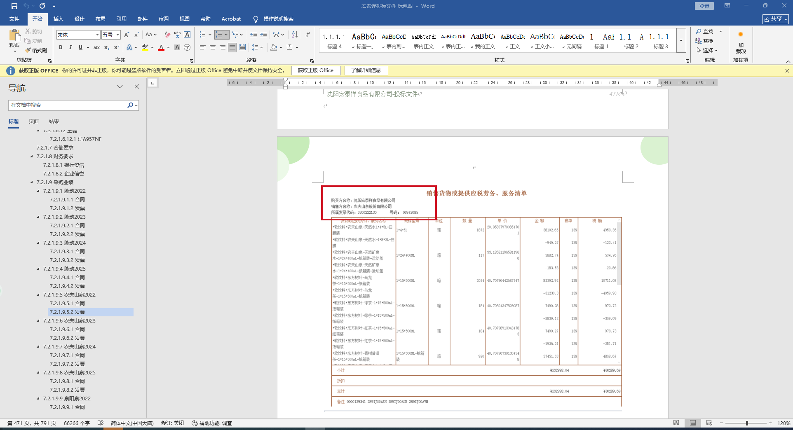This screenshot has height=430, width=793.
Task: Open the 插入 (Insert) ribbon tab
Action: [x=58, y=19]
